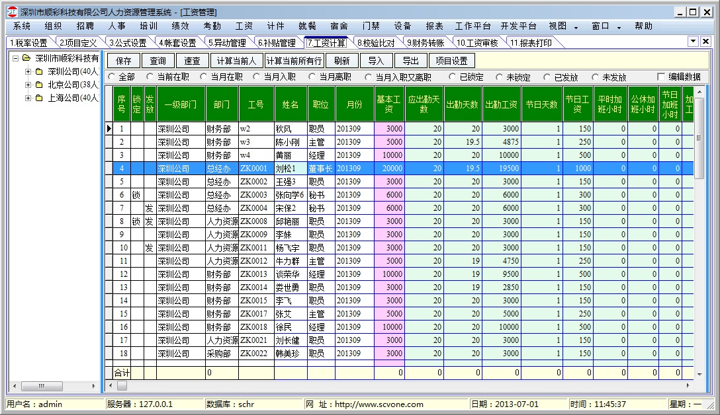Viewport: 720px width, 415px height.
Task: Click 出勤工资 value 4750
Action: (502, 261)
